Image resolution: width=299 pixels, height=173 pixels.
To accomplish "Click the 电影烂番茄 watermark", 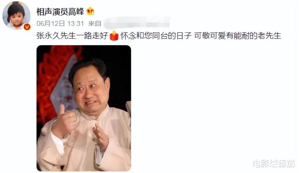I will pos(274,164).
